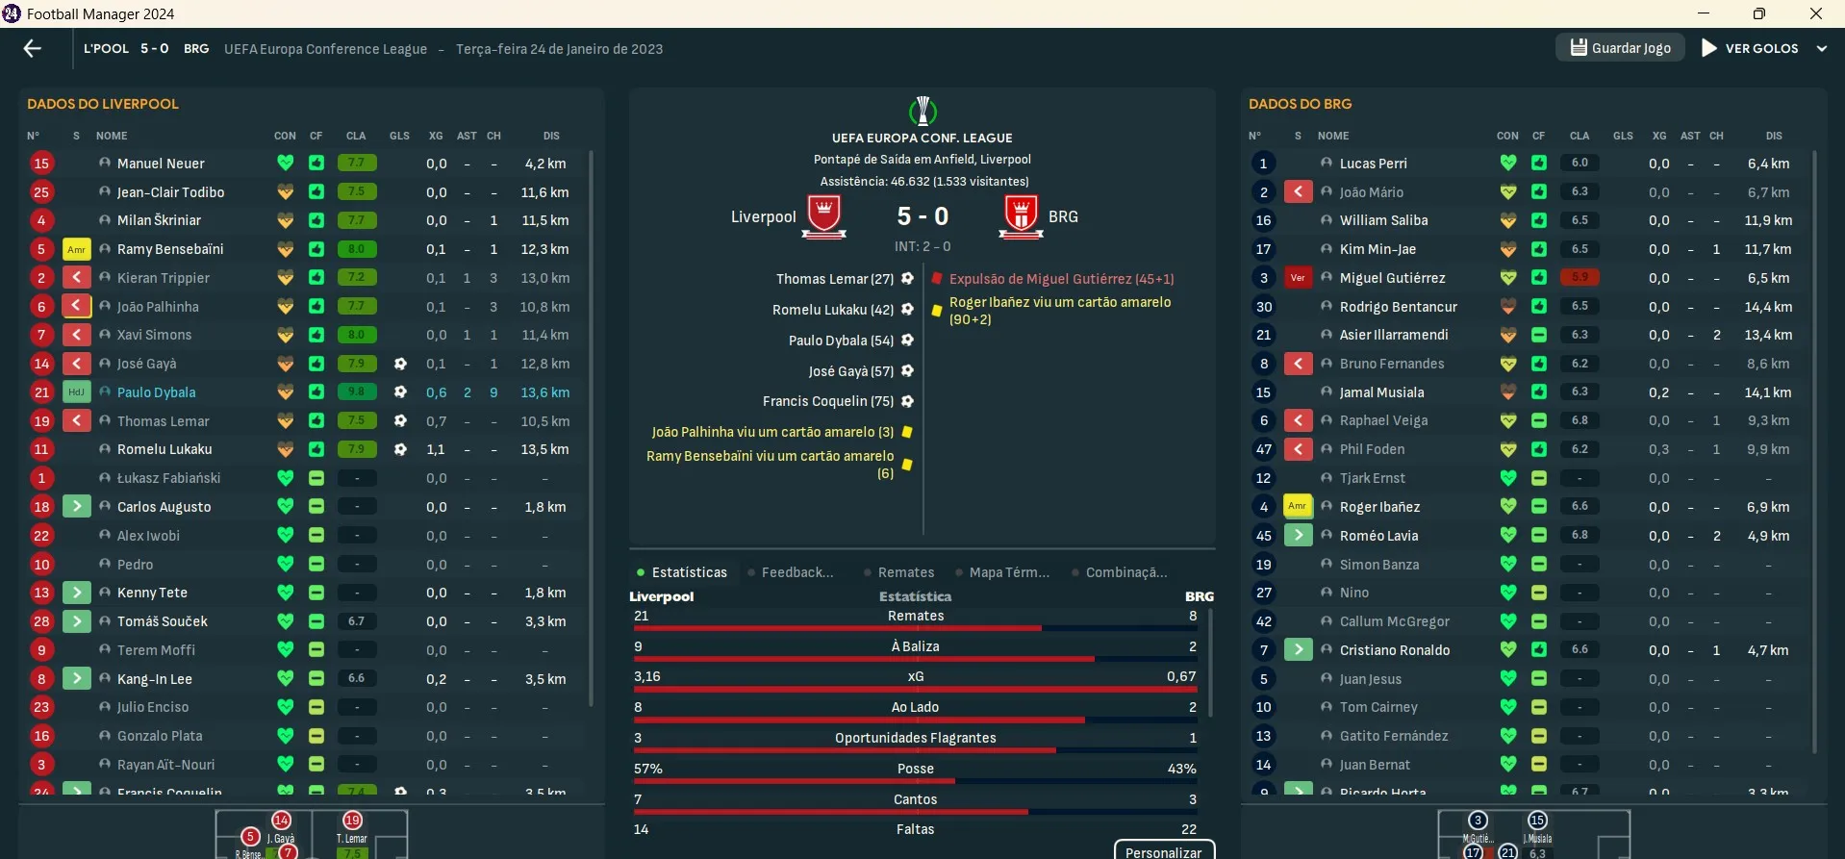The width and height of the screenshot is (1845, 859).
Task: Click the Conference League trophy logo
Action: pyautogui.click(x=922, y=111)
